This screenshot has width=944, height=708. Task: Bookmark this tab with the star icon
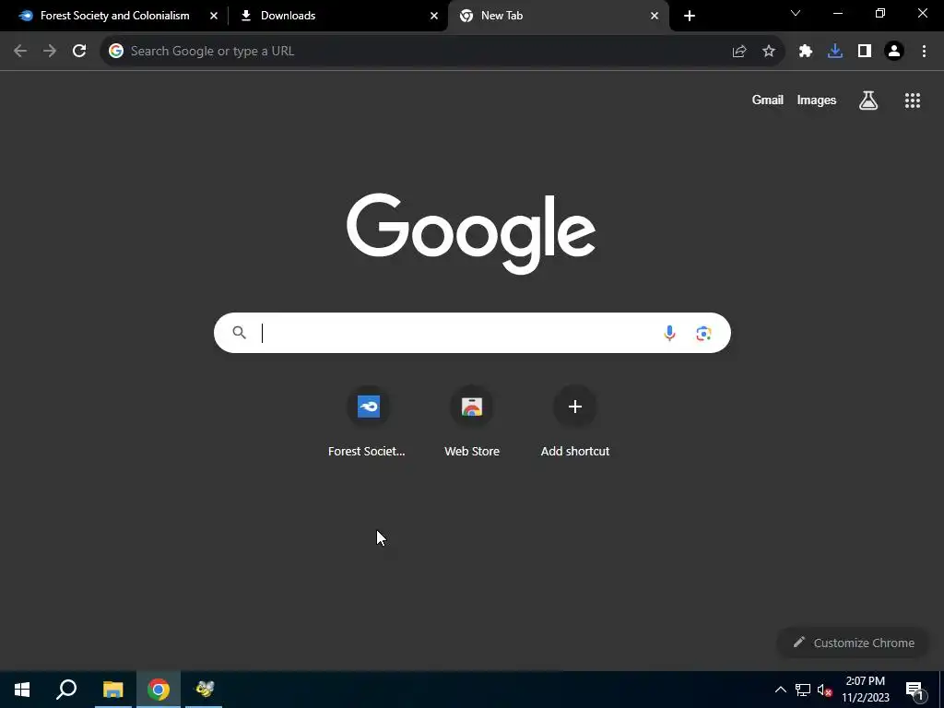[x=769, y=52]
